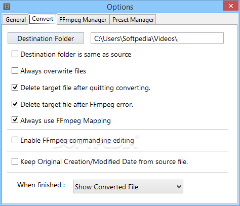Expand the When finished dropdown arrow
The width and height of the screenshot is (240, 206).
179,187
